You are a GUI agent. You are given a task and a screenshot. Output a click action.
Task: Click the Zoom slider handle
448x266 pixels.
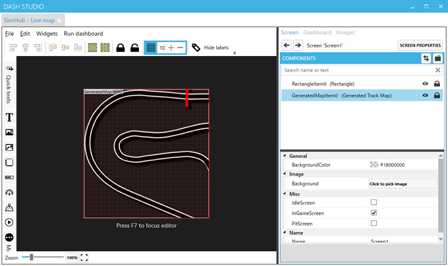32,257
